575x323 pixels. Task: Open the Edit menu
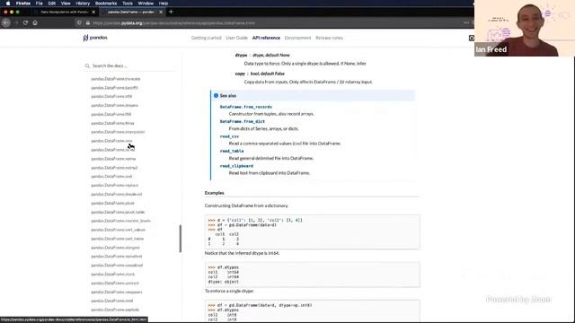[52, 4]
